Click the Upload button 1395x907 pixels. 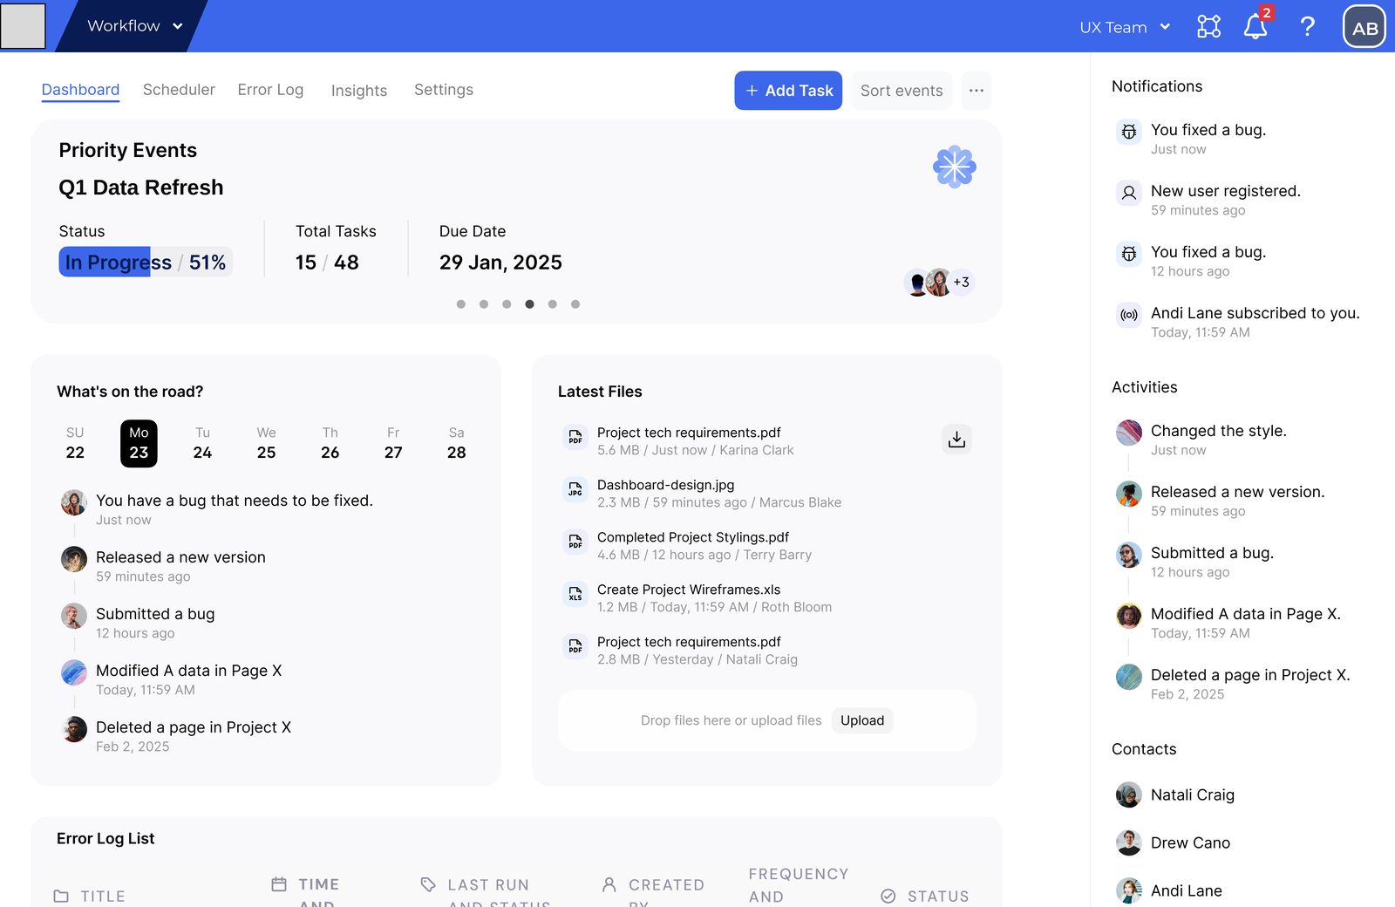[862, 720]
